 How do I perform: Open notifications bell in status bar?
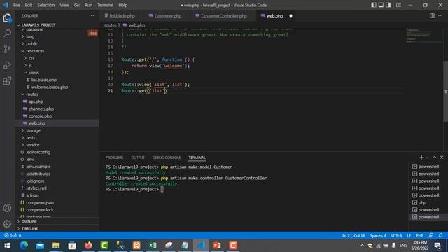coord(440,235)
